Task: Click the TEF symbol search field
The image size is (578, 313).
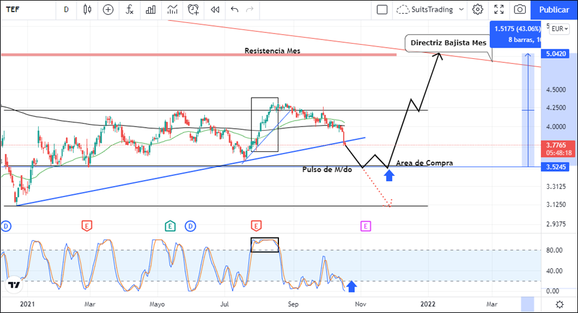Action: 28,9
